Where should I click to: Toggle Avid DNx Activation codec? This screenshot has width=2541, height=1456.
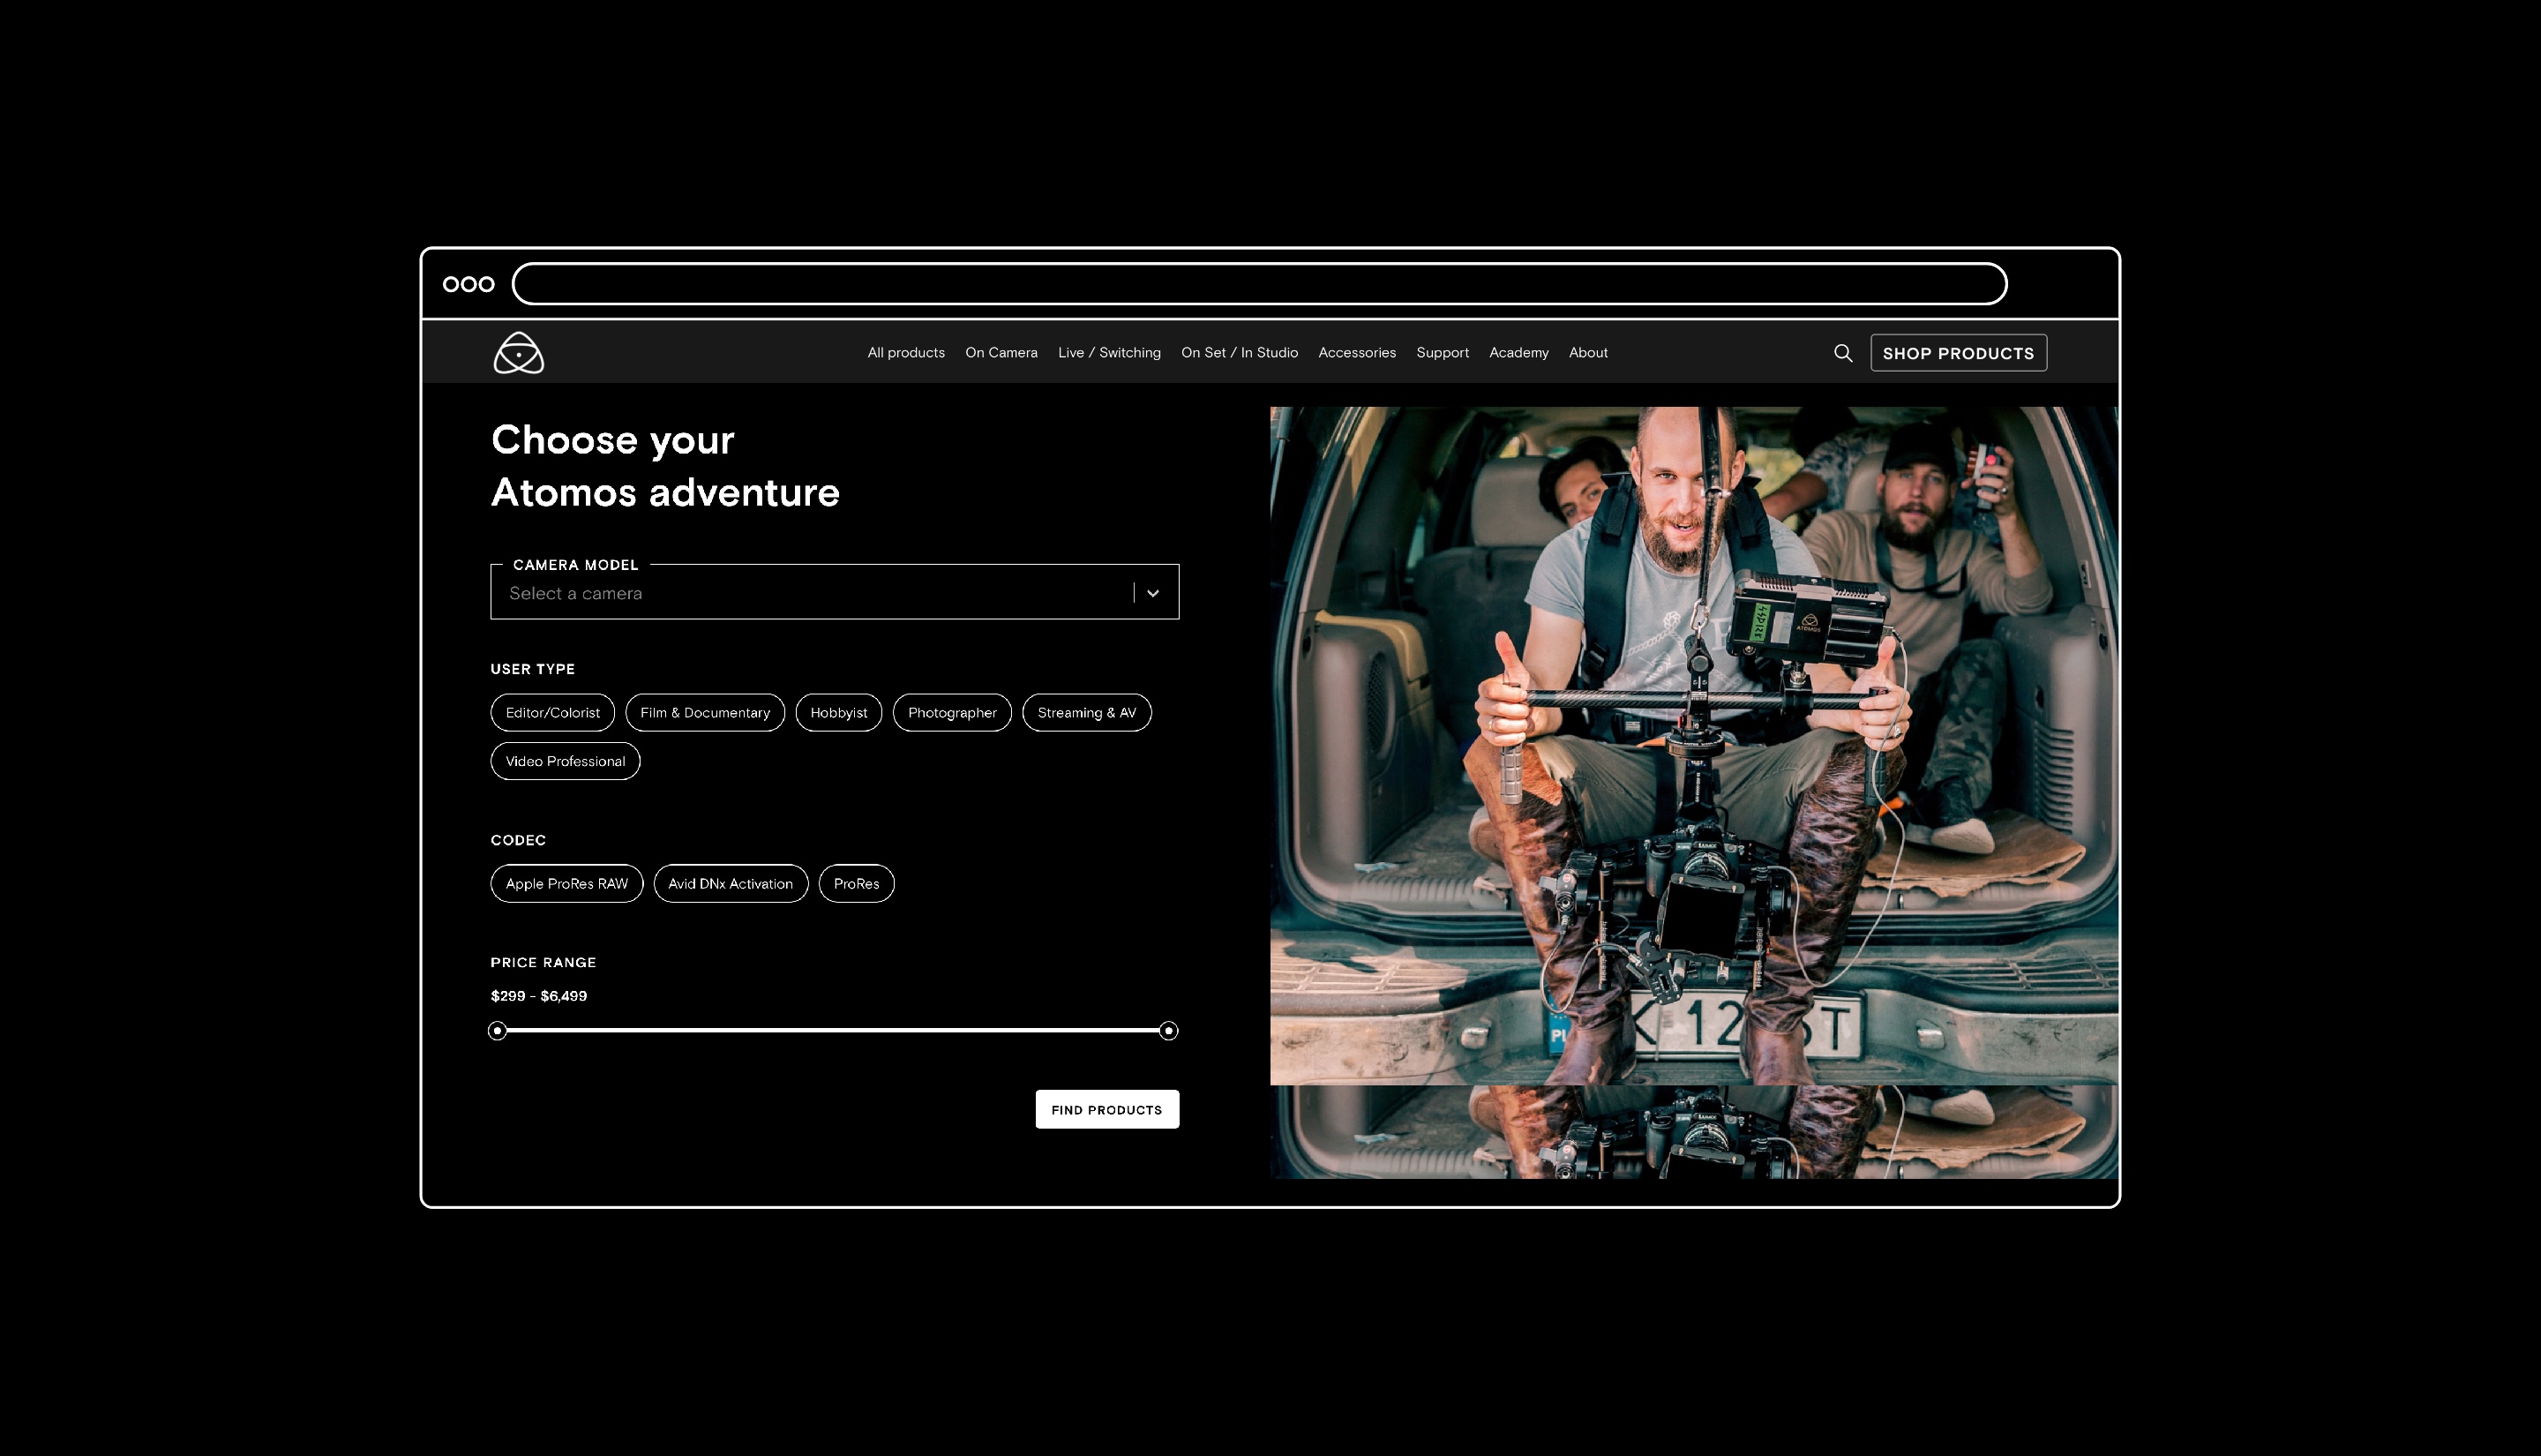730,883
